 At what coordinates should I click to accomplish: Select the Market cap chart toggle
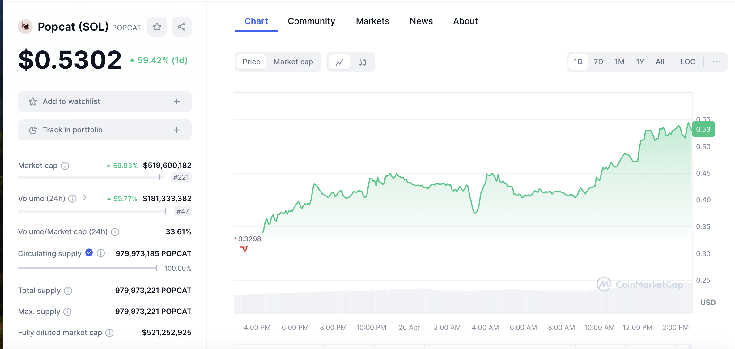coord(293,62)
